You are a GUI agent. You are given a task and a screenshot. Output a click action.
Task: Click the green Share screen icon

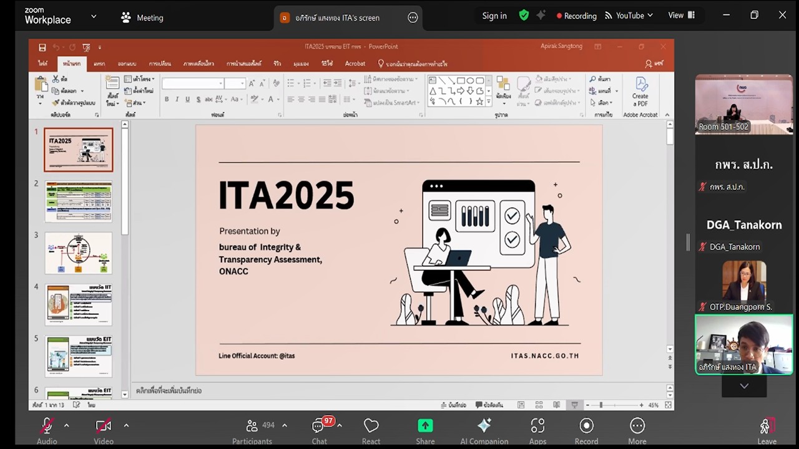coord(425,425)
